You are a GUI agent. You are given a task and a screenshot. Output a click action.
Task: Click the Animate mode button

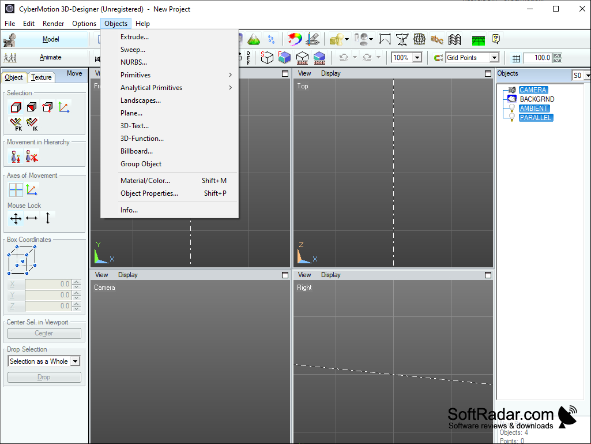[45, 57]
